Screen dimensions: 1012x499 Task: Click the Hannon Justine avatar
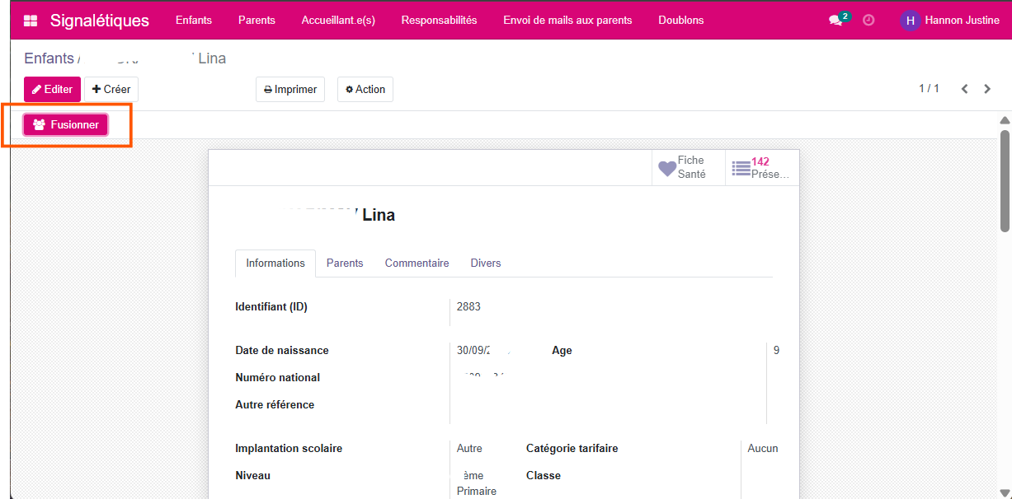coord(910,20)
